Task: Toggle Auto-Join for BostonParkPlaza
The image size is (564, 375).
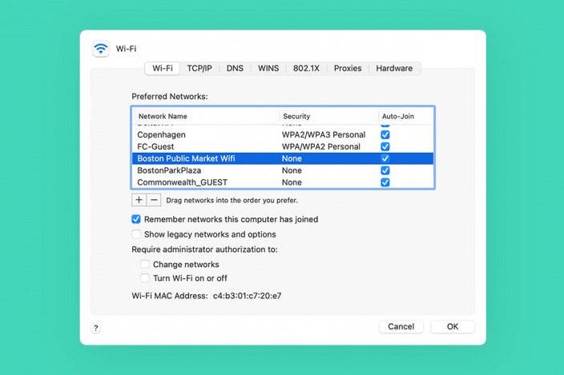Action: pos(385,170)
